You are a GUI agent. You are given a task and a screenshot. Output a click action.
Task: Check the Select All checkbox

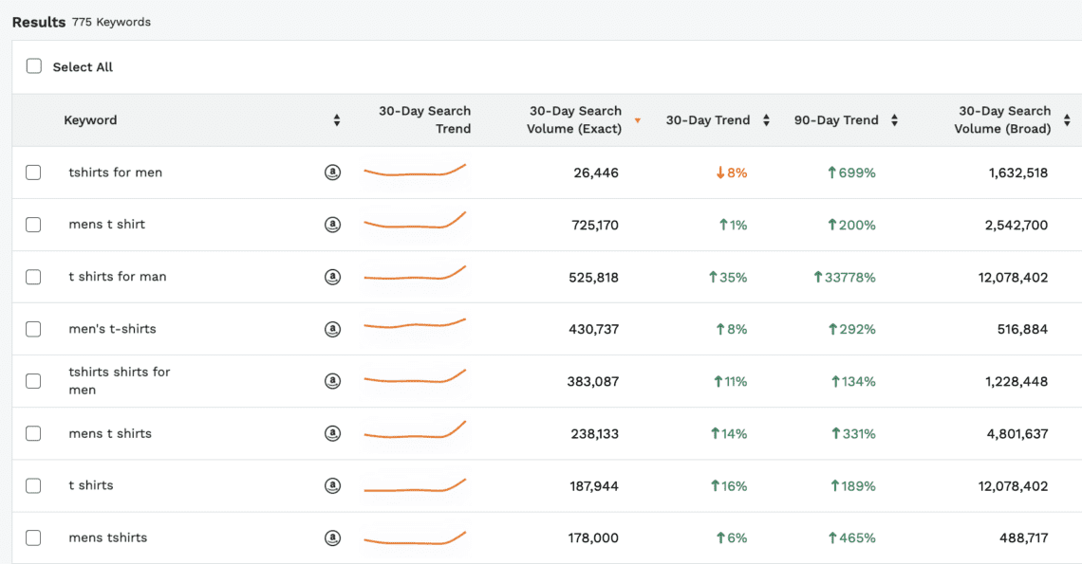pyautogui.click(x=34, y=66)
